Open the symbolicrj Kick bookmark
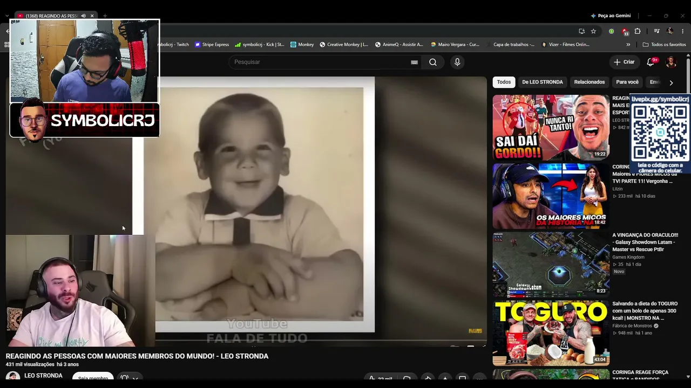 260,45
